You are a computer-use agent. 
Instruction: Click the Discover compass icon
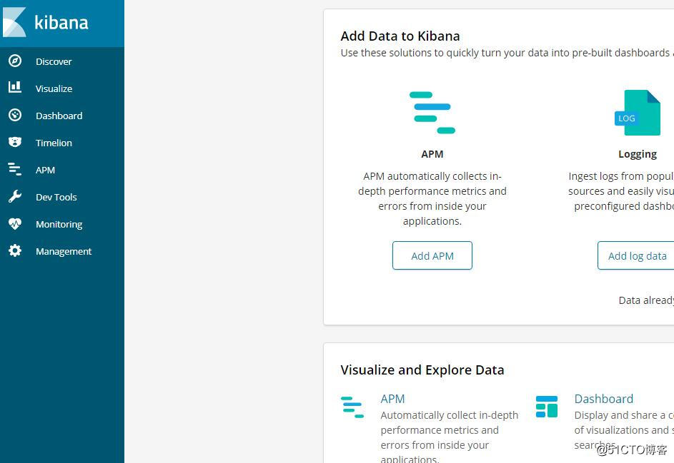click(x=15, y=61)
